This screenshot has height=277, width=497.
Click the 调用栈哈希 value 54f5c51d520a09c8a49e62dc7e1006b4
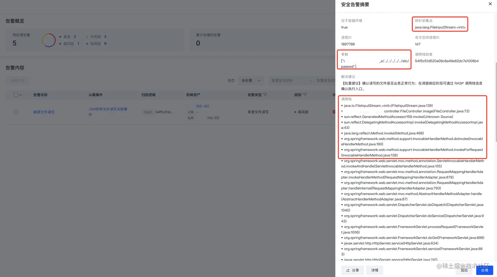tap(447, 61)
